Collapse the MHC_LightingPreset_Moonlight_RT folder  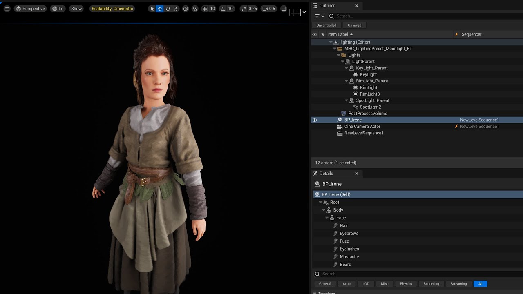point(335,49)
